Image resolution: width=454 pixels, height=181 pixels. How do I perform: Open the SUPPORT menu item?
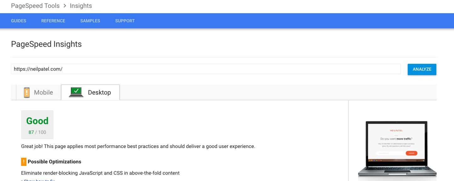pyautogui.click(x=125, y=21)
